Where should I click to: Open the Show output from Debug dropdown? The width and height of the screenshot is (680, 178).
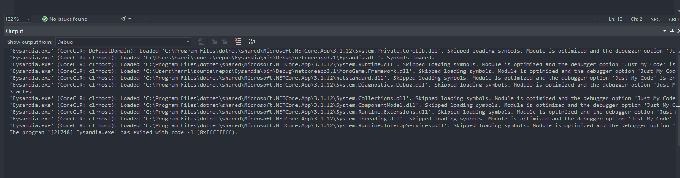pyautogui.click(x=123, y=42)
